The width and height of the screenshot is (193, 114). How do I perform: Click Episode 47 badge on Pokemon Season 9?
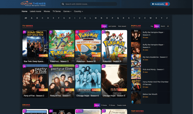pyautogui.click(x=122, y=56)
